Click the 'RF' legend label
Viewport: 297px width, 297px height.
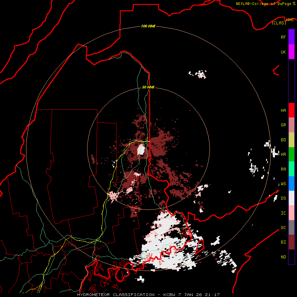(283, 37)
